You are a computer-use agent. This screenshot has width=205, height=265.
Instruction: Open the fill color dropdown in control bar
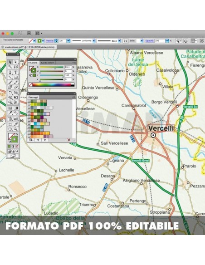[x=34, y=41]
